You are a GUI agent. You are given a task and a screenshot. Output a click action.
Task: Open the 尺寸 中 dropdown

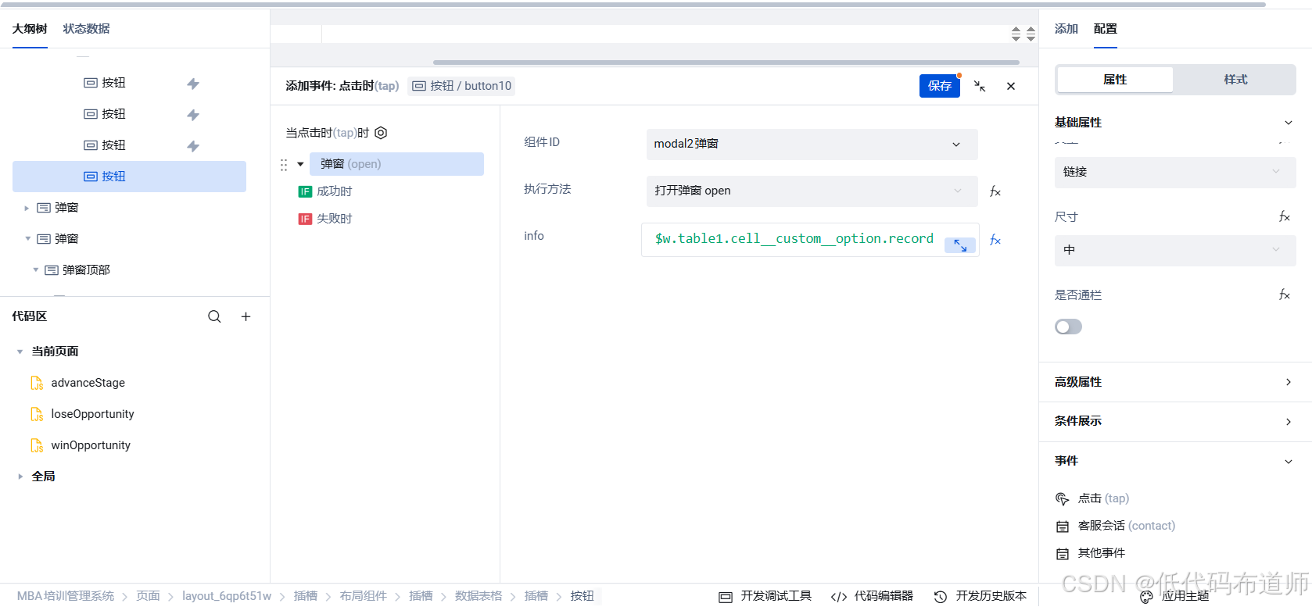pyautogui.click(x=1174, y=250)
